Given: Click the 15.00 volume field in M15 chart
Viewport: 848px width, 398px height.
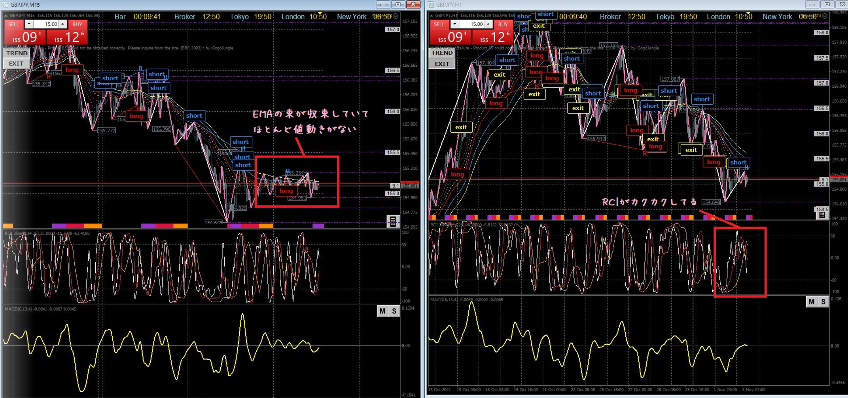Looking at the screenshot, I should point(46,24).
